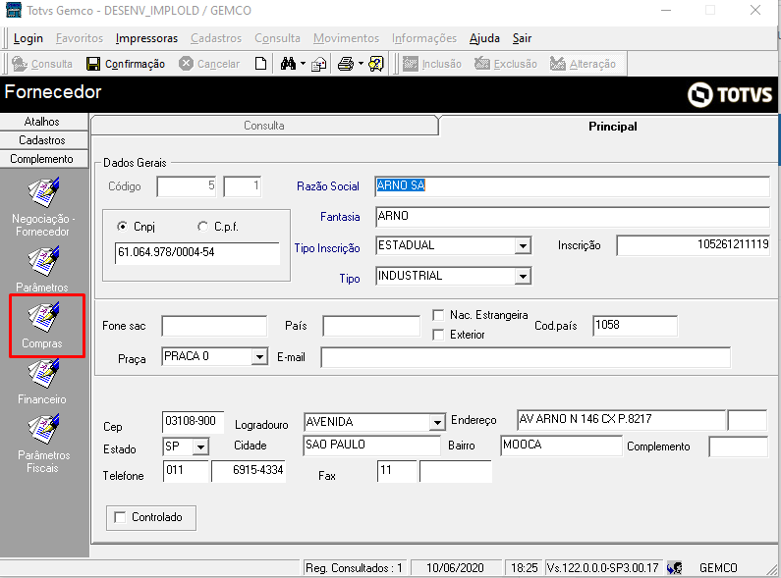Click the Cod.país field
781x578 pixels.
click(635, 326)
